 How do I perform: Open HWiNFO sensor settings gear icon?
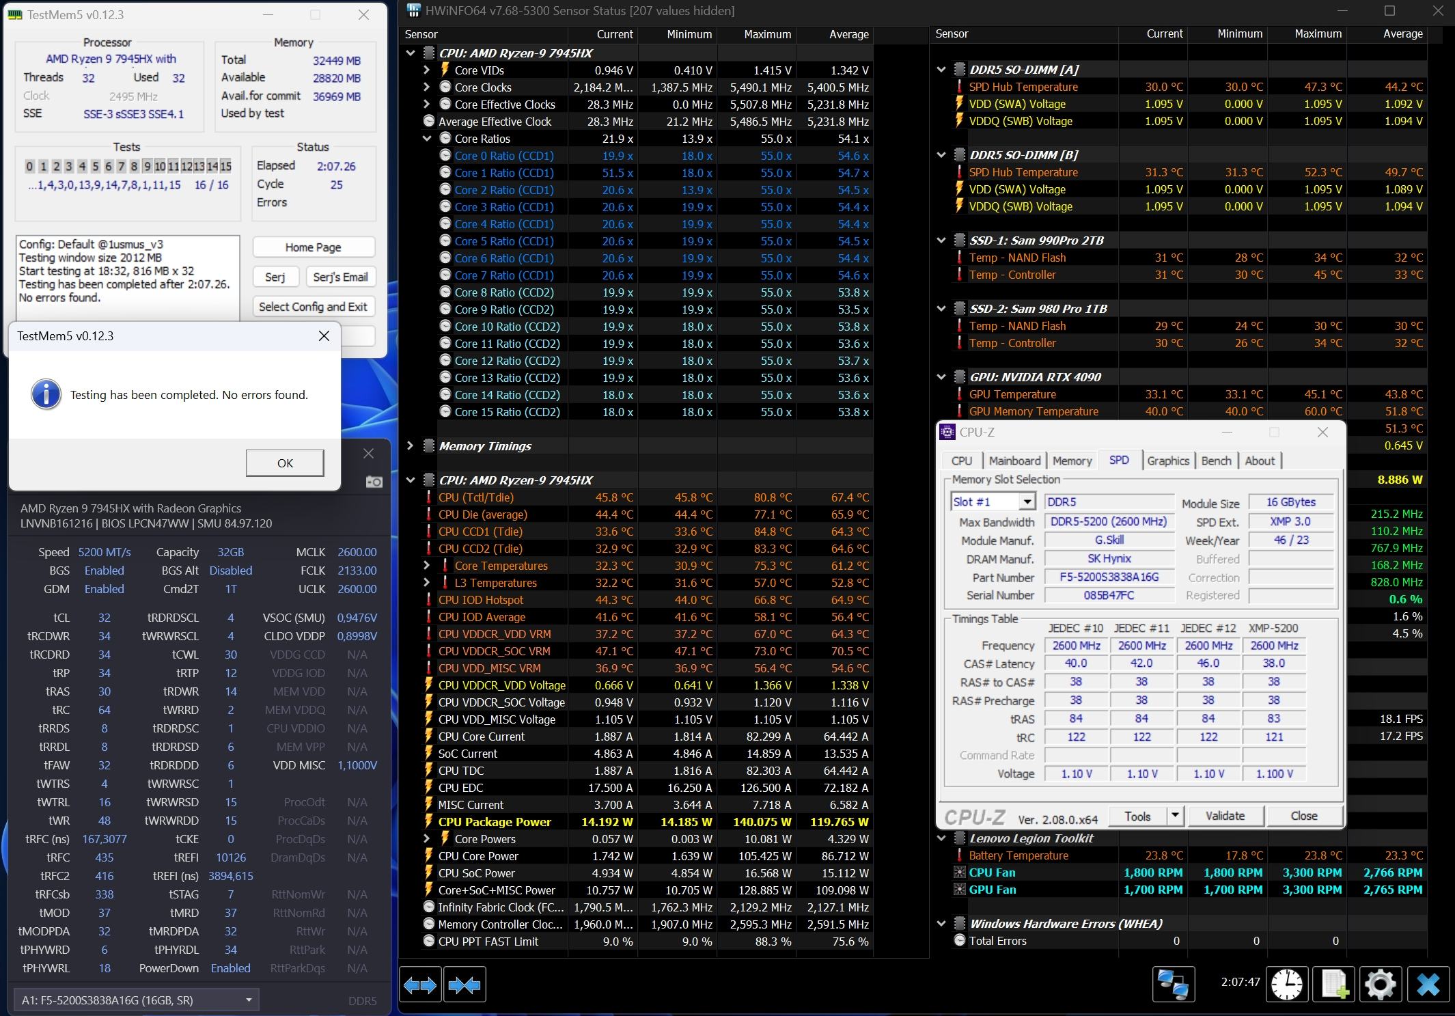(x=1380, y=985)
